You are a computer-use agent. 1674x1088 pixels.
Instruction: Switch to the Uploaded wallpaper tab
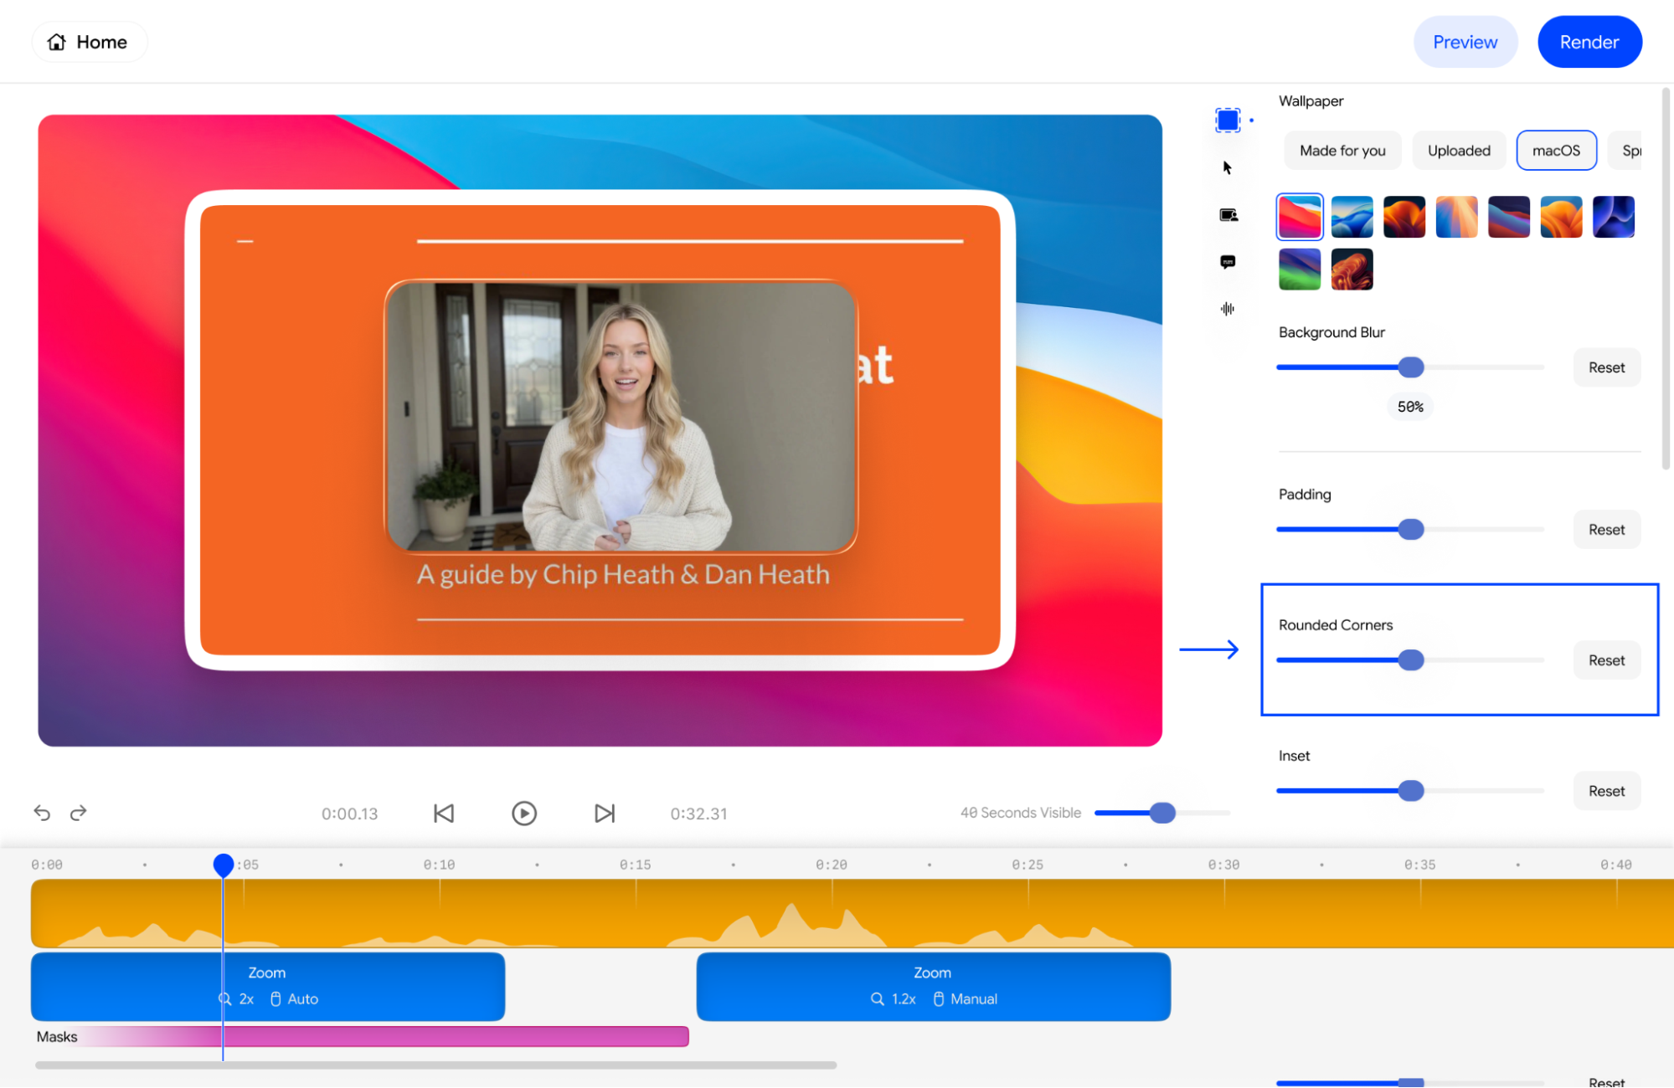click(1459, 151)
